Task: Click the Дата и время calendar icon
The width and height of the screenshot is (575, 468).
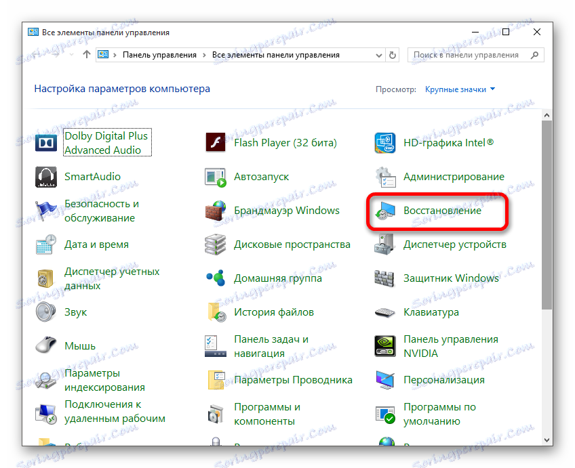Action: [x=46, y=244]
